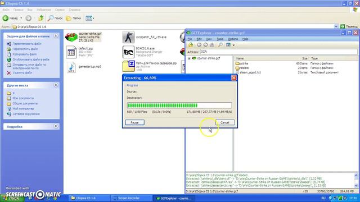
Task: Select counter-strike.gcf in tree
Action: click(209, 58)
